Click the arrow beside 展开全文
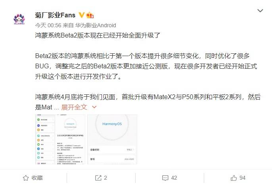Viewport: 272px width, 186px height. (x=94, y=107)
